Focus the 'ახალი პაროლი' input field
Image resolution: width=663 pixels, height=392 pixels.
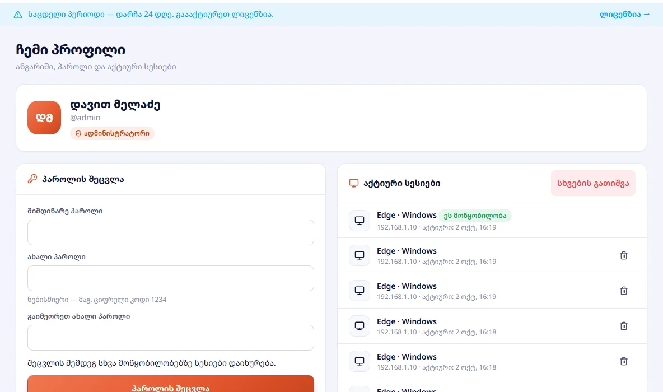coord(171,278)
